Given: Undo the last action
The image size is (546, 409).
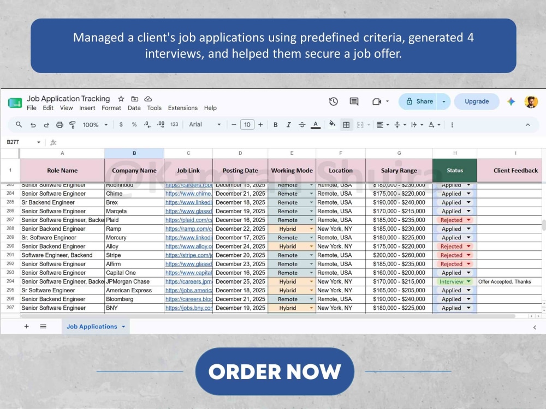Looking at the screenshot, I should [33, 125].
